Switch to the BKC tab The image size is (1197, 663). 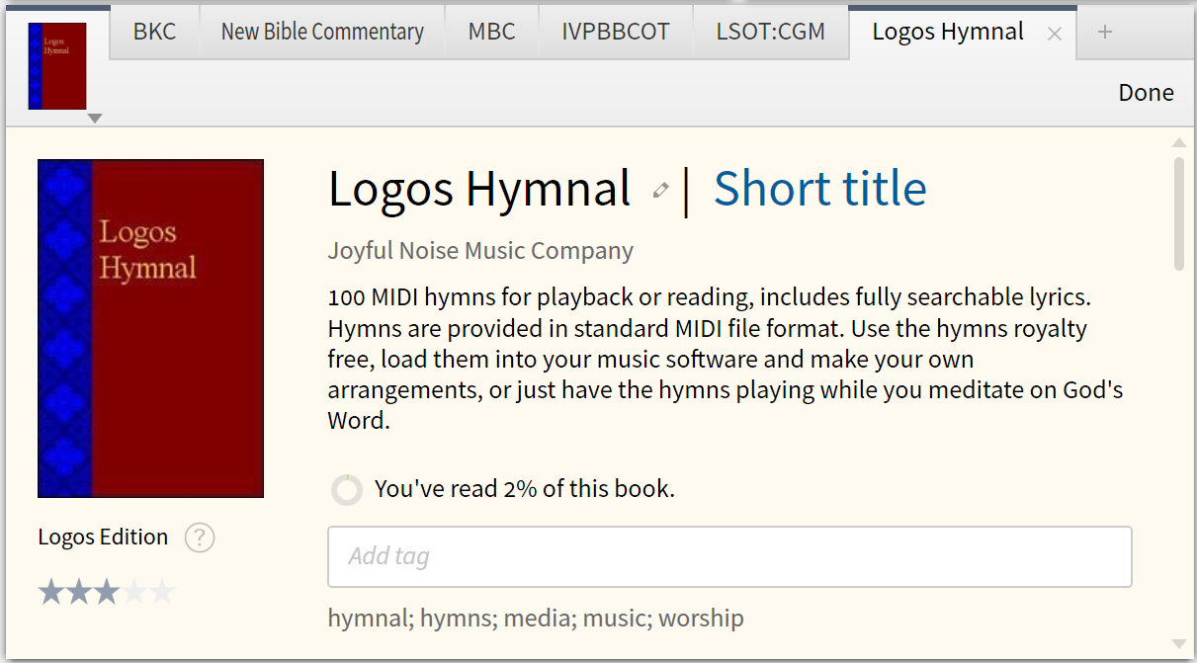click(154, 32)
